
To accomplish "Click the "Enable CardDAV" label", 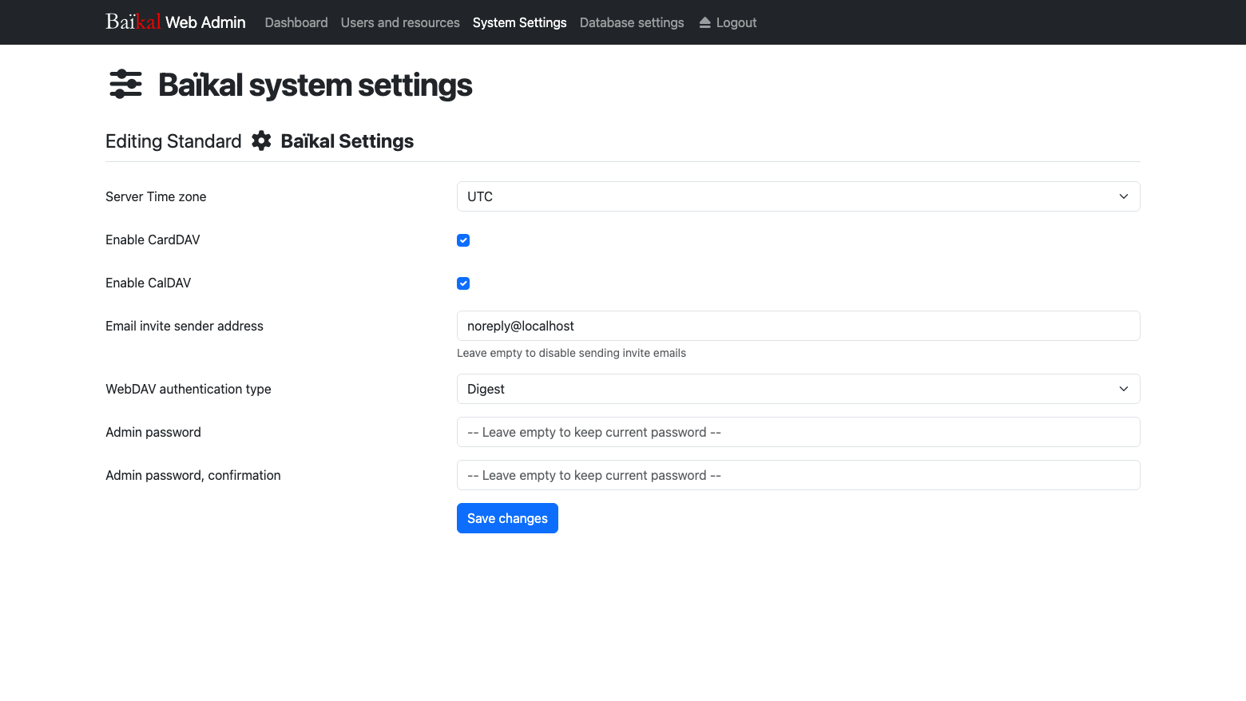I will click(x=153, y=240).
